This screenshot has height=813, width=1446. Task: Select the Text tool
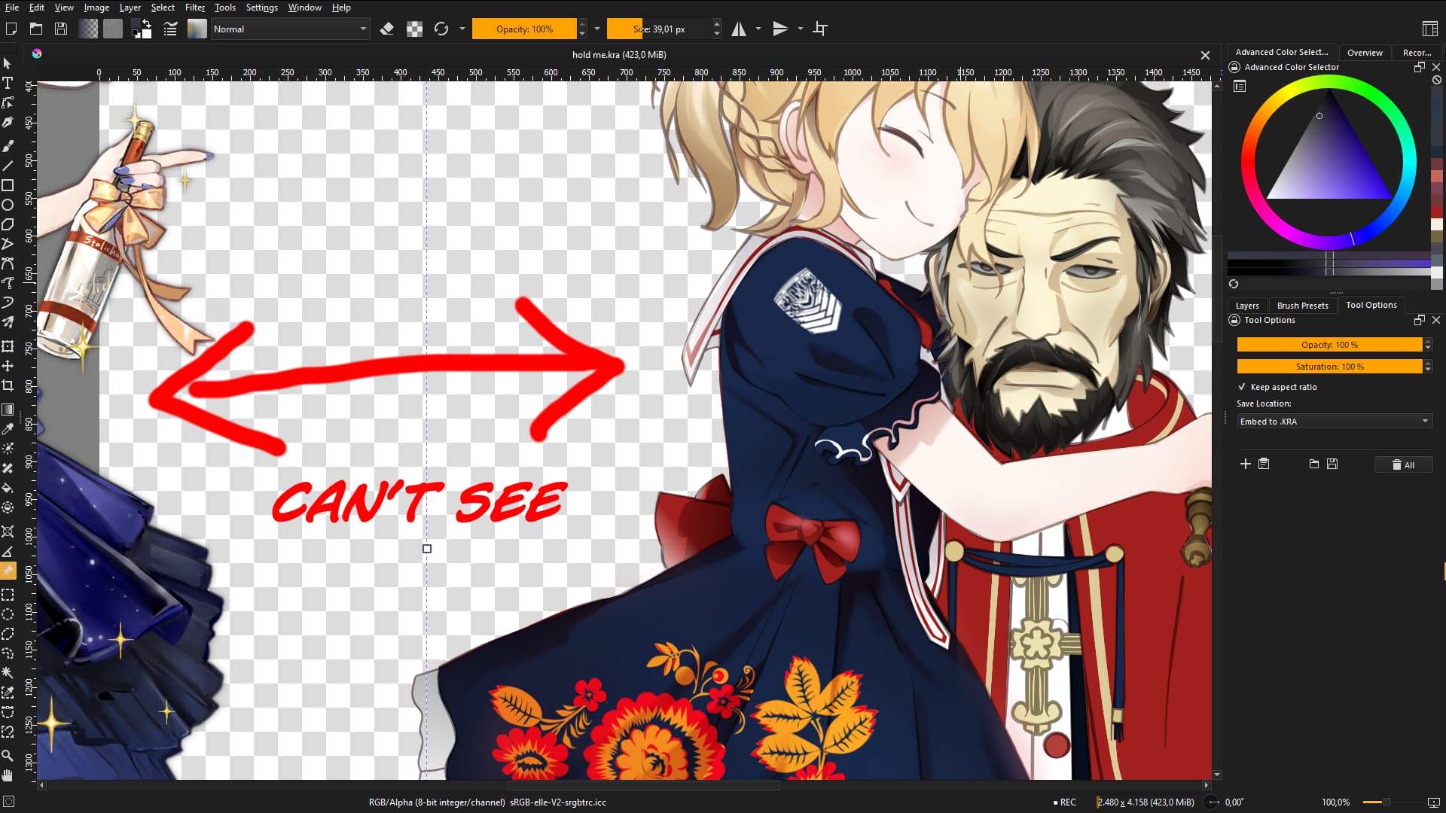click(x=8, y=83)
